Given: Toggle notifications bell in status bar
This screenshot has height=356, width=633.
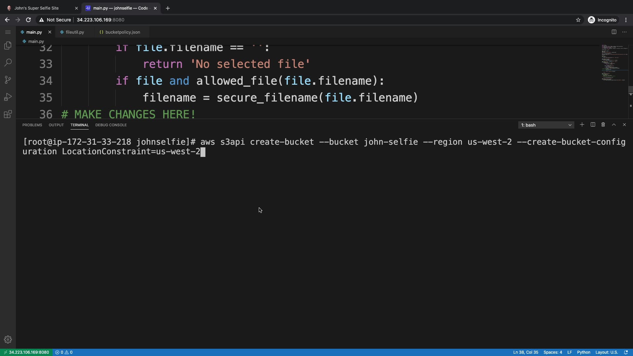Looking at the screenshot, I should click(626, 352).
